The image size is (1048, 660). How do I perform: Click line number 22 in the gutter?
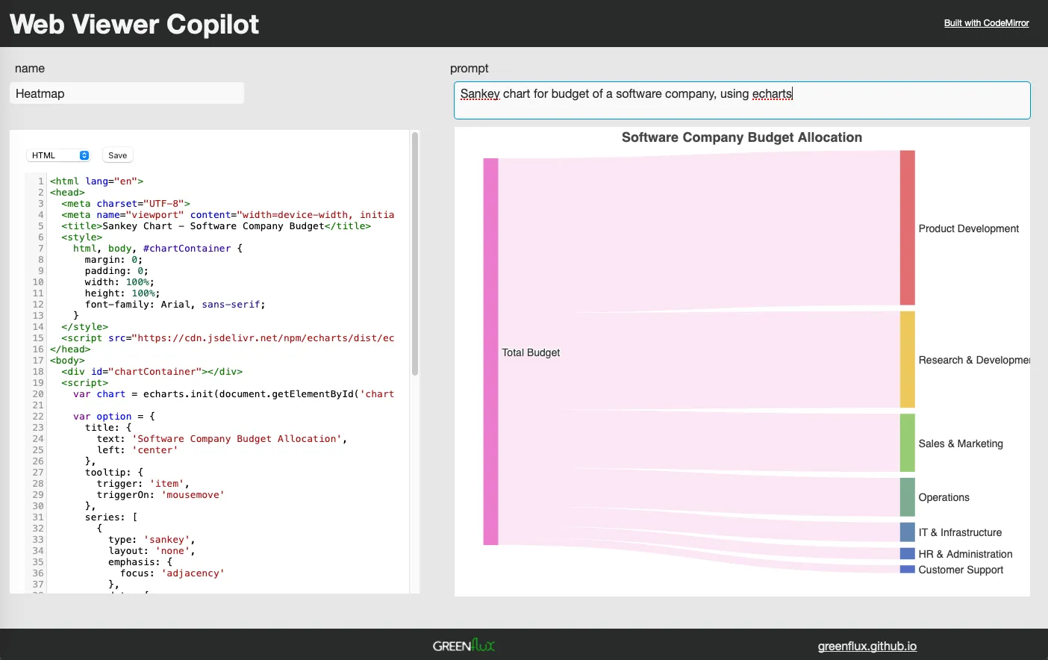point(37,417)
